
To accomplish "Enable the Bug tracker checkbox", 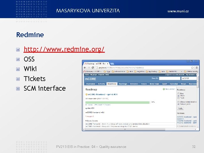I will [178, 93].
